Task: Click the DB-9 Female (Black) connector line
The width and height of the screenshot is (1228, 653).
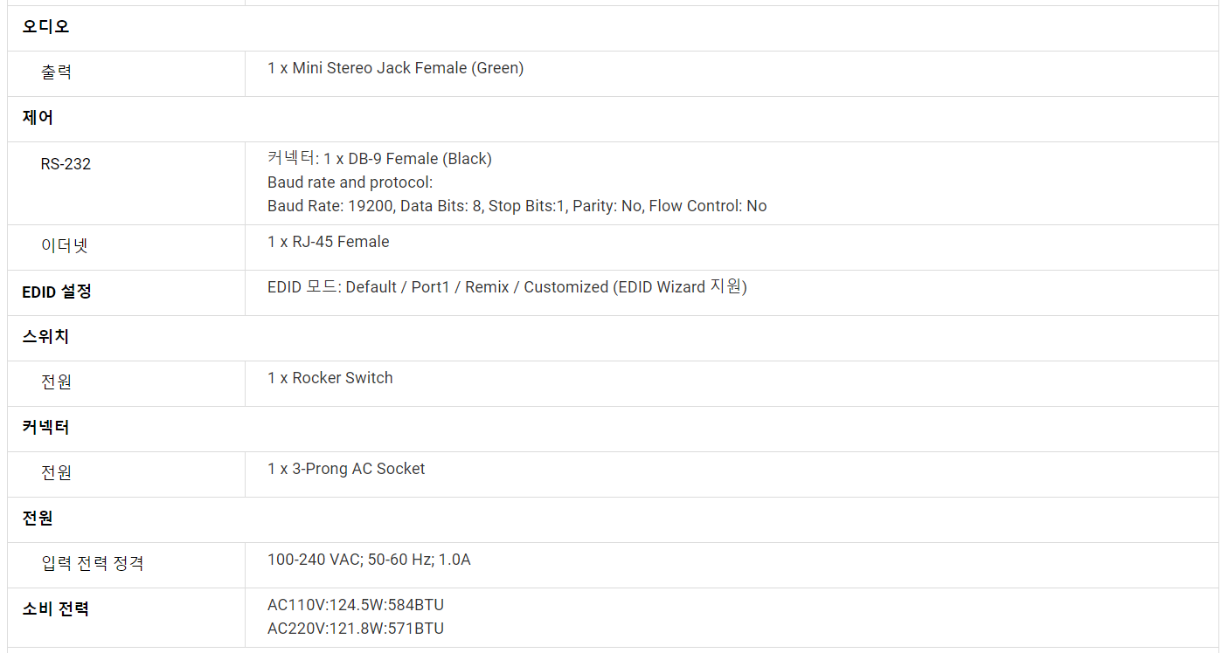Action: pyautogui.click(x=379, y=159)
